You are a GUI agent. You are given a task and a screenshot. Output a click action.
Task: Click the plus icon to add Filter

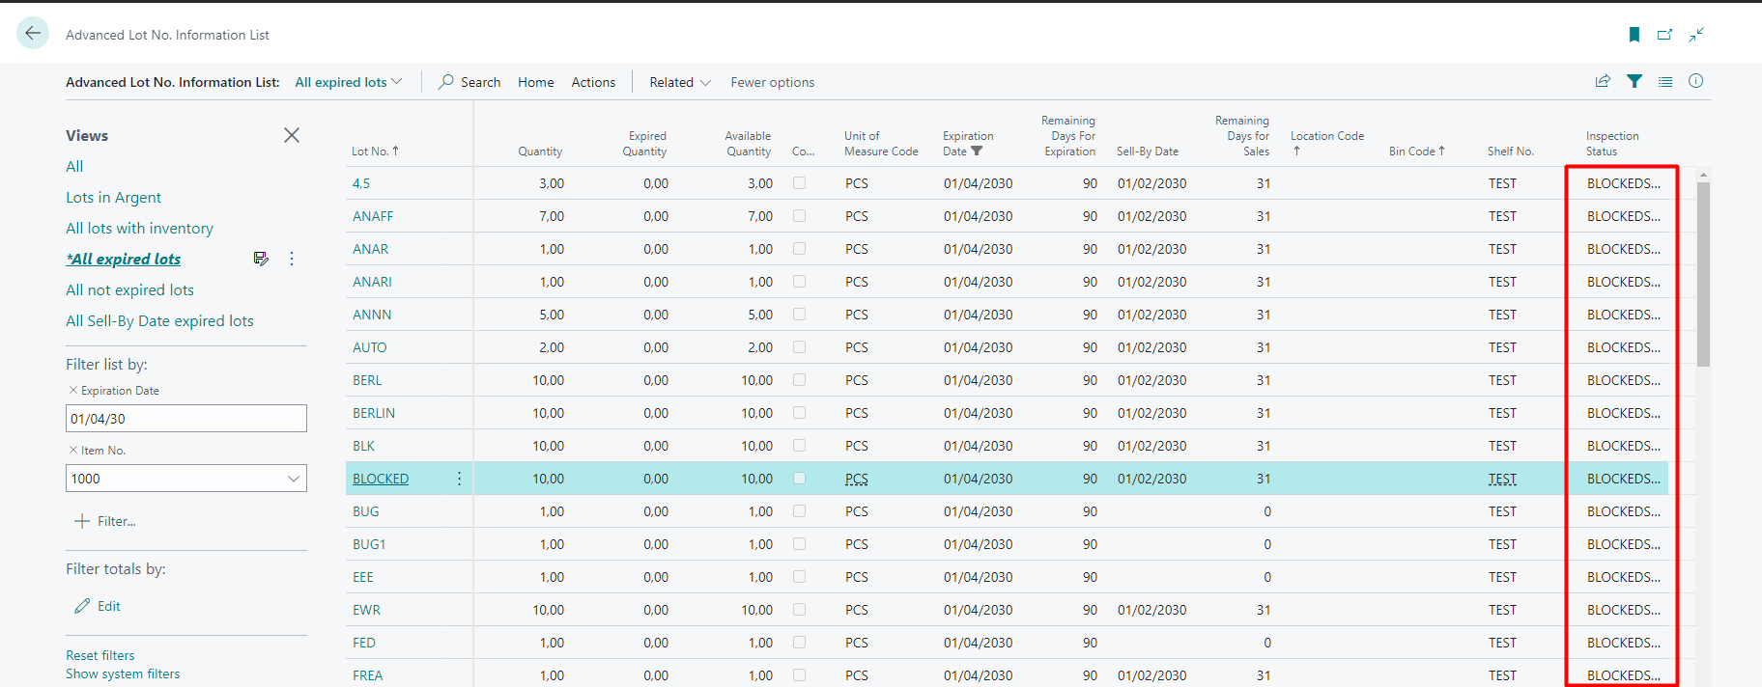(x=82, y=521)
